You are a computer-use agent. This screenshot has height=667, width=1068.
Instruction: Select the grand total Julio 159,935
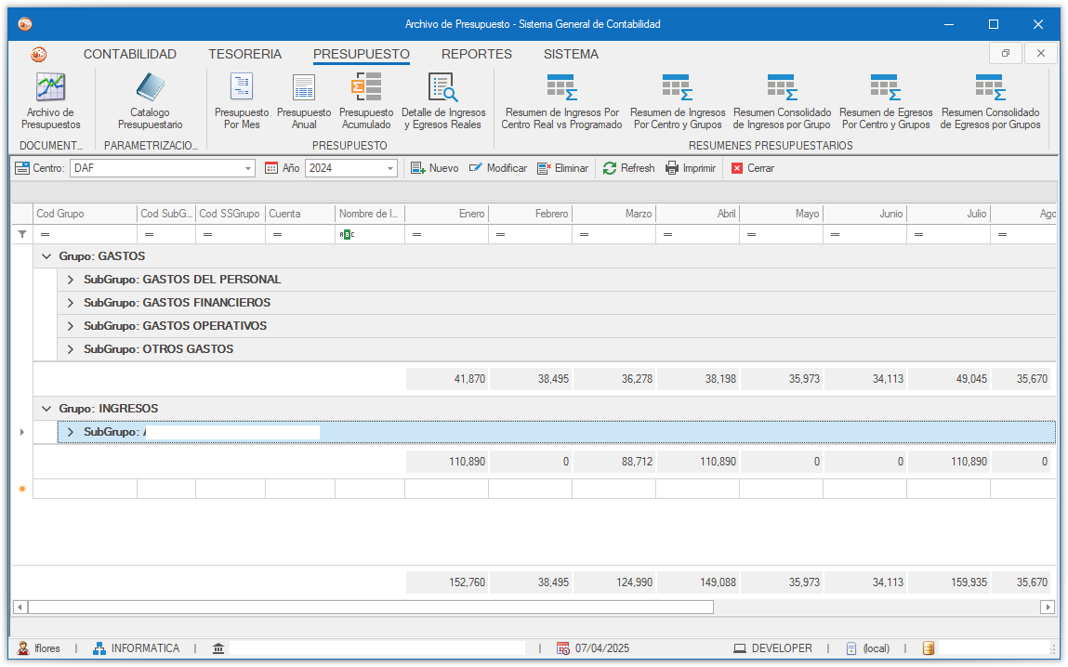(x=949, y=582)
